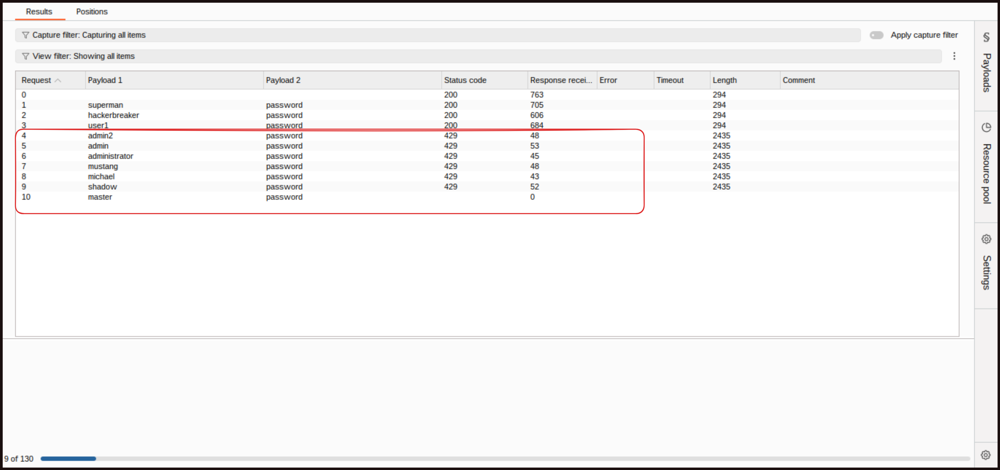This screenshot has height=470, width=1000.
Task: Open the Settings gear side panel
Action: pos(986,239)
